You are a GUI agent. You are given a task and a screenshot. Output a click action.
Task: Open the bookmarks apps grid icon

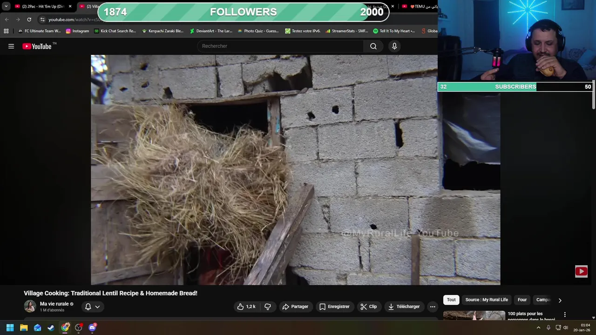pyautogui.click(x=6, y=31)
